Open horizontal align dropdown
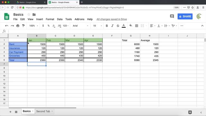The height and width of the screenshot is (116, 206). click(153, 26)
